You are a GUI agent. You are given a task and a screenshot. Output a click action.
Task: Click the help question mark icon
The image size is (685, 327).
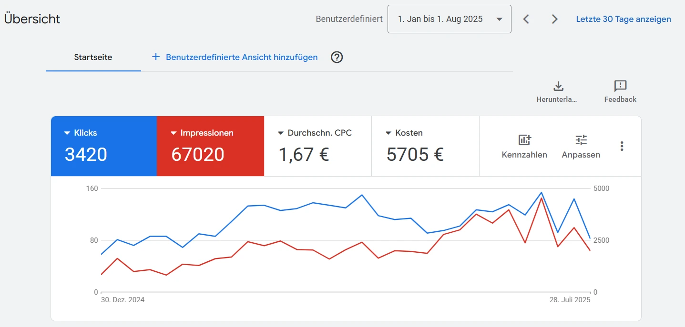coord(337,57)
